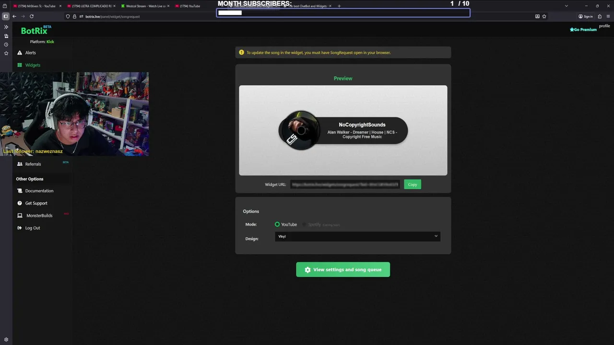This screenshot has width=614, height=345.
Task: Click the Documentation book icon
Action: [20, 191]
